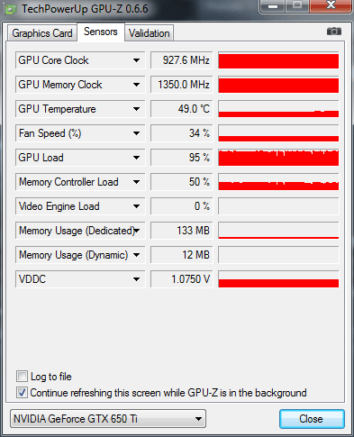Select the Sensors tab
The width and height of the screenshot is (354, 437).
[x=101, y=32]
